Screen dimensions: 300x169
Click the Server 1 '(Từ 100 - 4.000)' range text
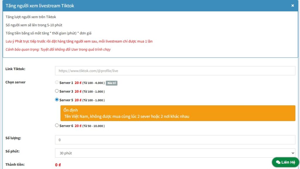pyautogui.click(x=93, y=83)
